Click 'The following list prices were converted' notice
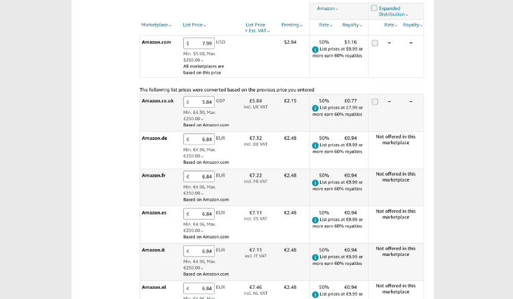This screenshot has height=299, width=513. (226, 89)
